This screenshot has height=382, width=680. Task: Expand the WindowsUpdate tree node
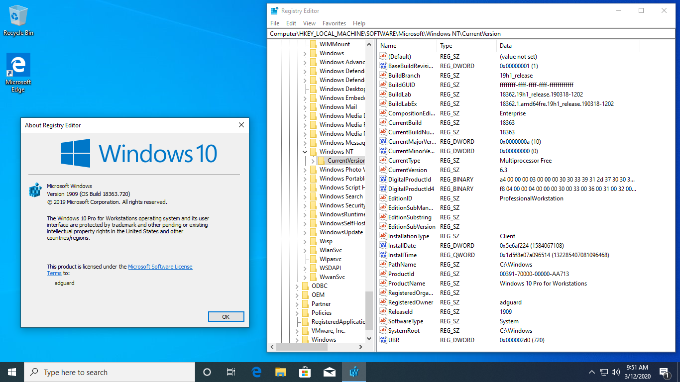point(305,232)
